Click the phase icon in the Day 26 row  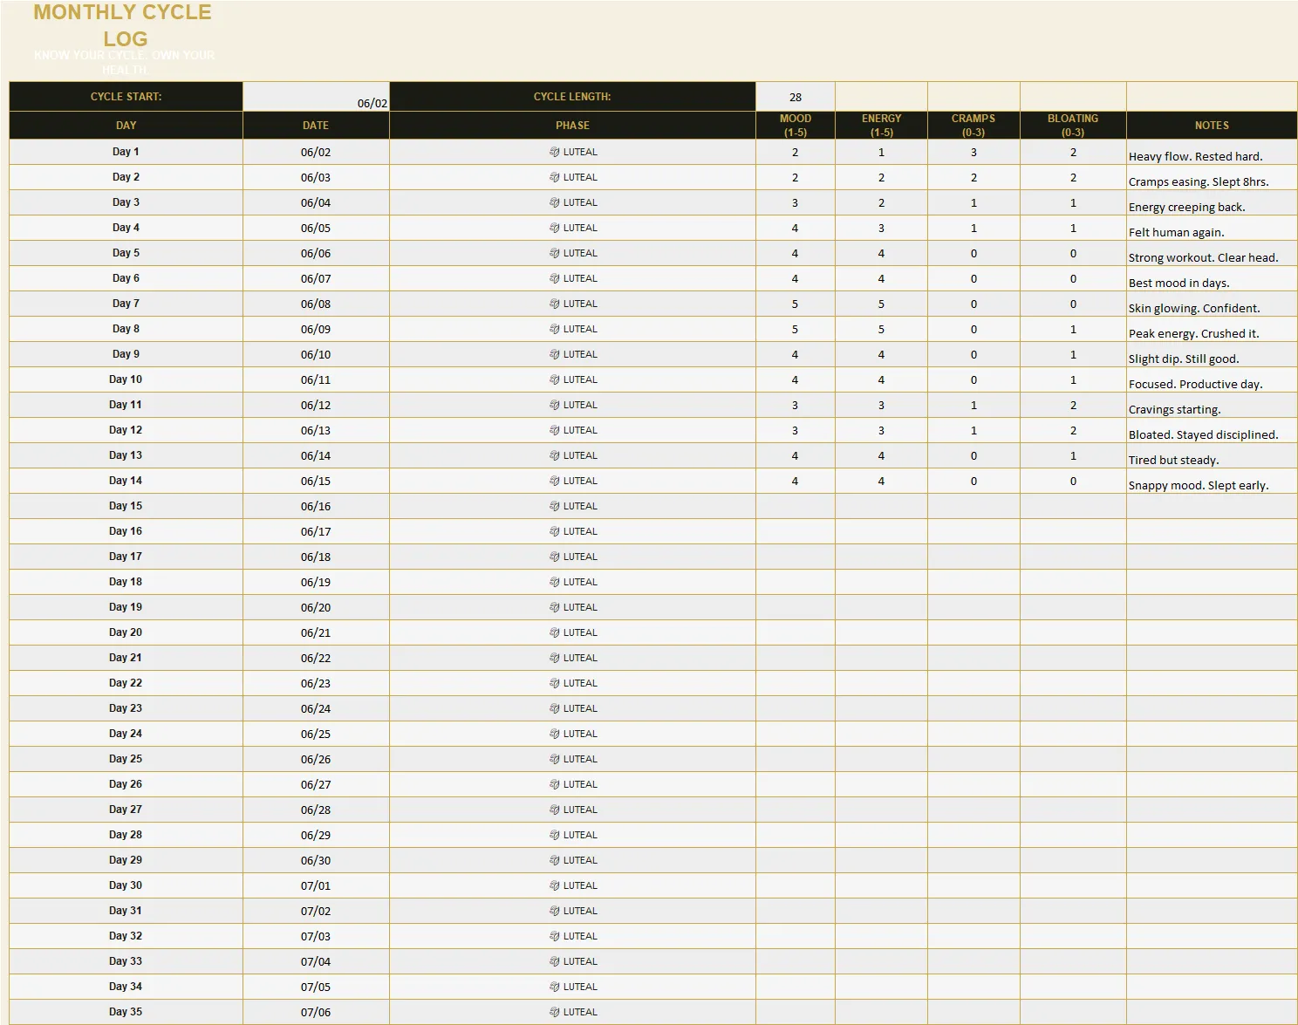[x=554, y=784]
